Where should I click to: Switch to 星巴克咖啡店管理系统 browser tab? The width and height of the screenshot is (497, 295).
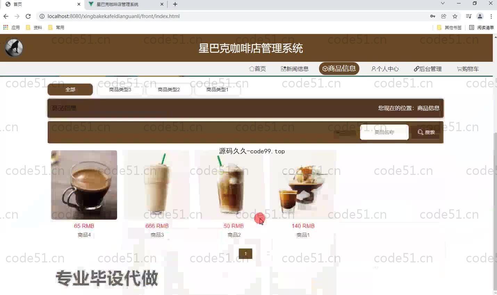[x=125, y=4]
